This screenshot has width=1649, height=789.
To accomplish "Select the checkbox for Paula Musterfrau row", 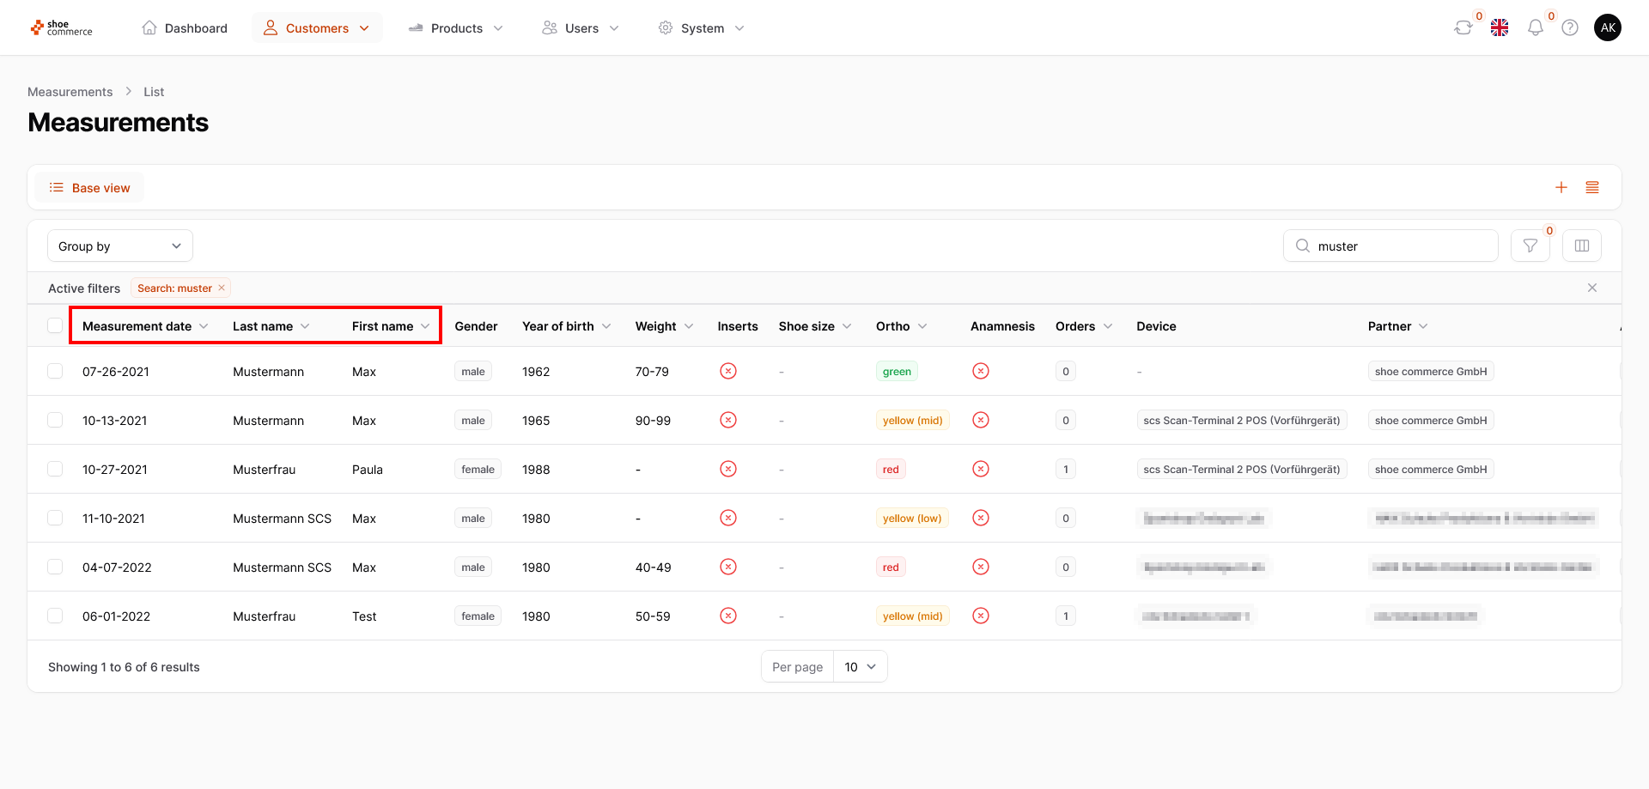I will click(x=55, y=469).
